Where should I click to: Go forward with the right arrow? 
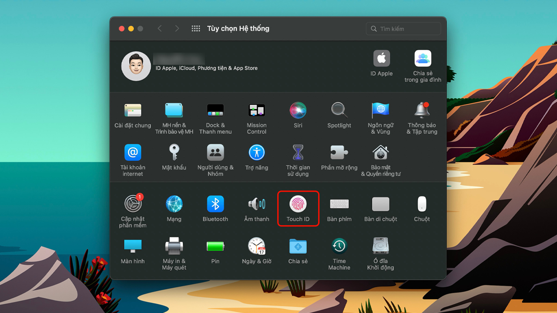(177, 29)
